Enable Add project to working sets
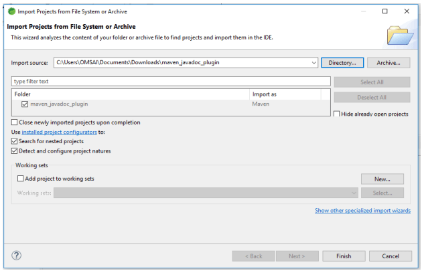Image resolution: width=424 pixels, height=273 pixels. 20,179
